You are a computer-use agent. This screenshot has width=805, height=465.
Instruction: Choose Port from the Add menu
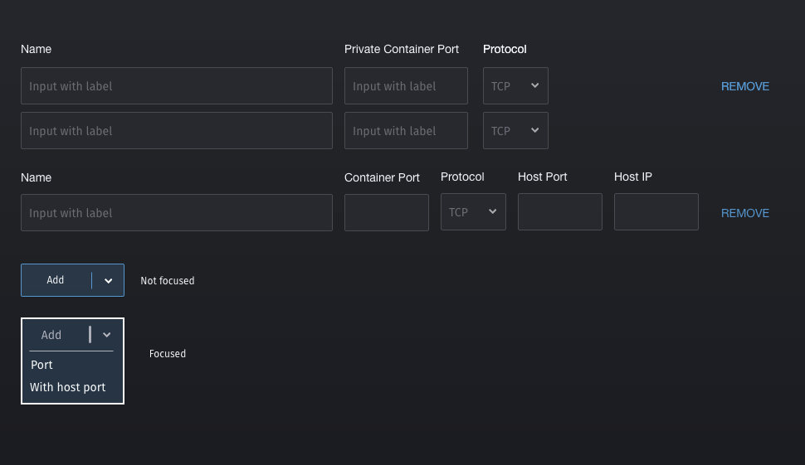point(42,365)
